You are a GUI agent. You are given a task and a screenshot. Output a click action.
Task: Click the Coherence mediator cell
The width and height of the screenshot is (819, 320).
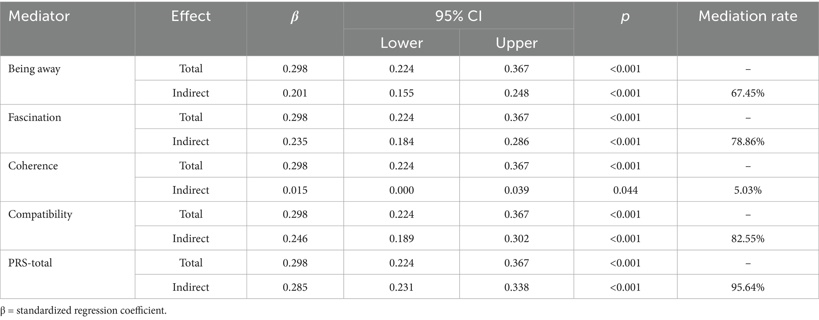pyautogui.click(x=33, y=166)
